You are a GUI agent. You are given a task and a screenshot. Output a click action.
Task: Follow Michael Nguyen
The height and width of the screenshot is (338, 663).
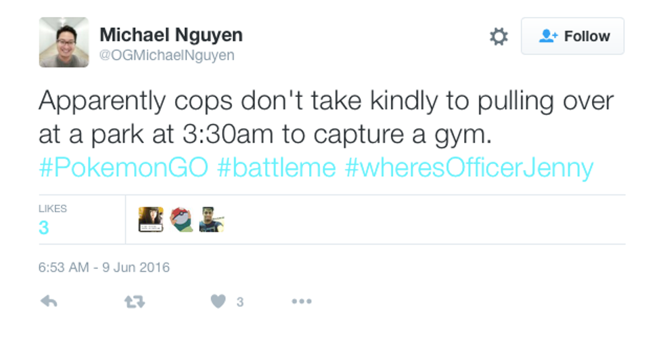pyautogui.click(x=572, y=37)
